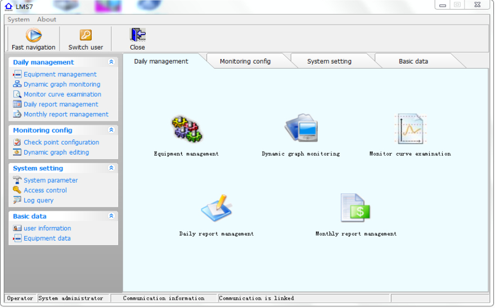Click the Fast navigation toolbar icon
Image resolution: width=495 pixels, height=308 pixels.
(x=34, y=35)
